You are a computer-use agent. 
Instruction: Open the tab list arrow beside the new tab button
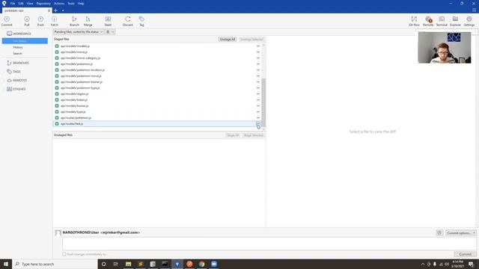coord(63,10)
